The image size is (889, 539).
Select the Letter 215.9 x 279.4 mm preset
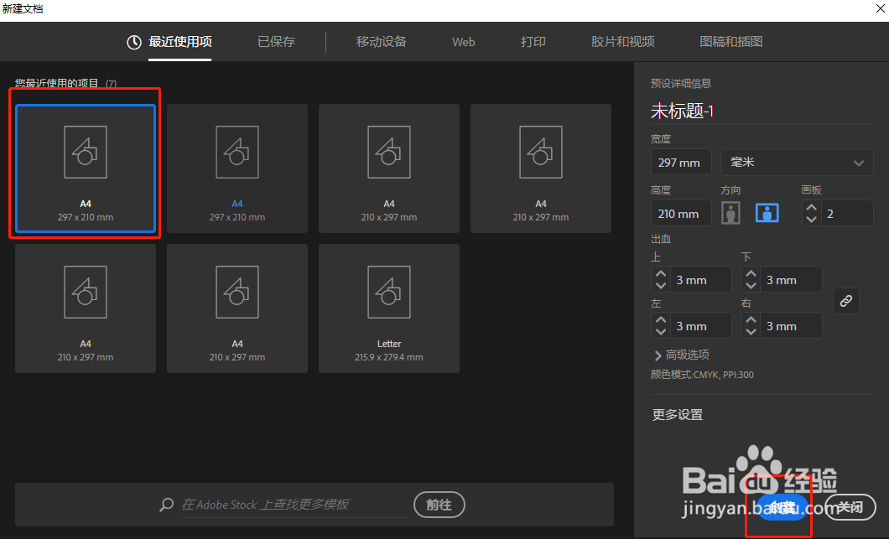point(389,308)
